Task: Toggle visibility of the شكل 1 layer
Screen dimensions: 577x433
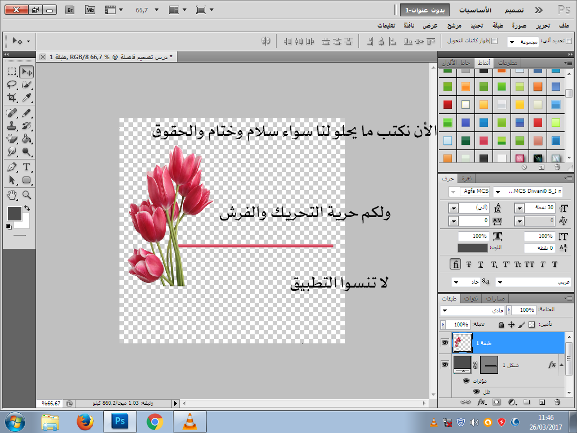Action: (445, 365)
